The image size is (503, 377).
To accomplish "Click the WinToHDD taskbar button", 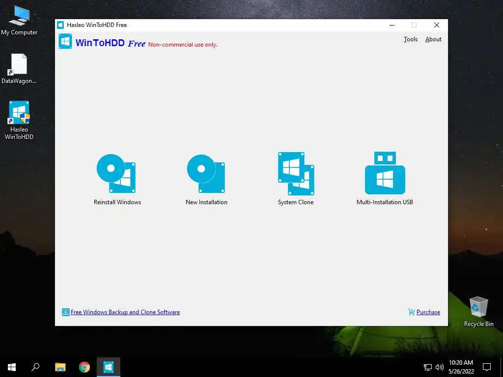I will pos(109,367).
